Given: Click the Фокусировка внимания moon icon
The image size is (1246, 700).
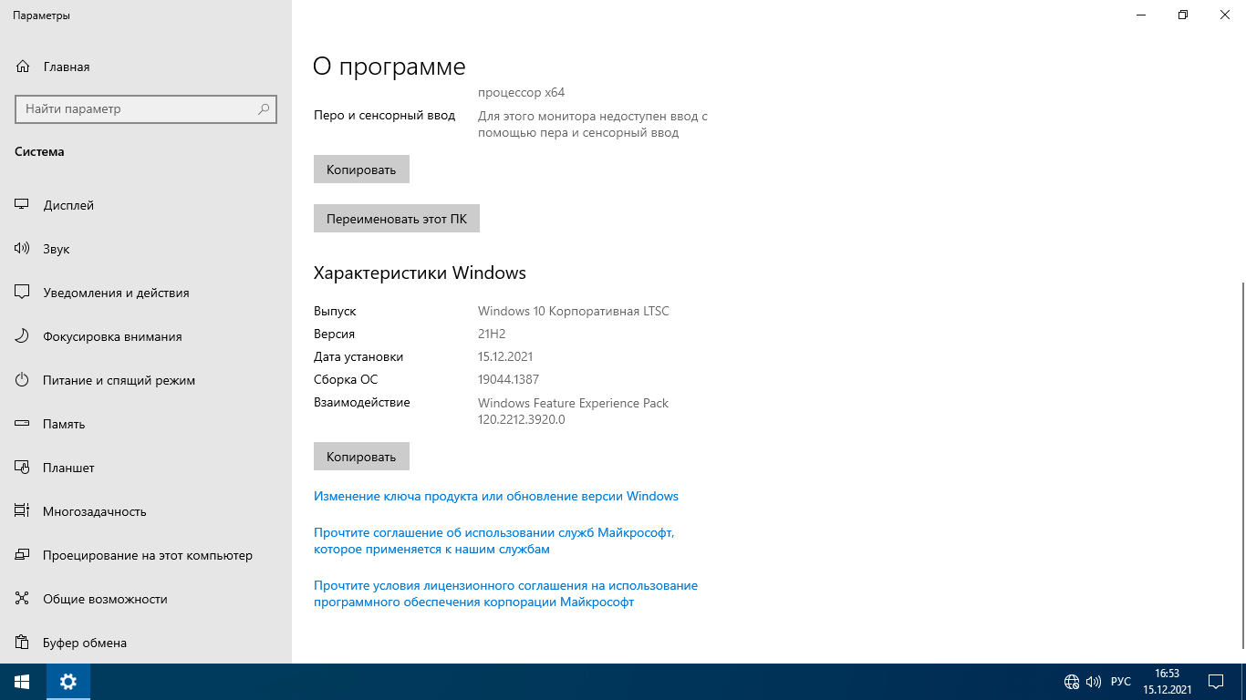Looking at the screenshot, I should click(x=23, y=336).
